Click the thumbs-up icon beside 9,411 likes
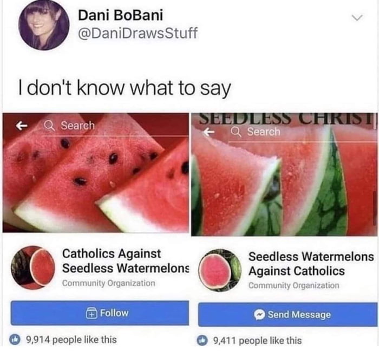This screenshot has width=379, height=351. point(203,341)
